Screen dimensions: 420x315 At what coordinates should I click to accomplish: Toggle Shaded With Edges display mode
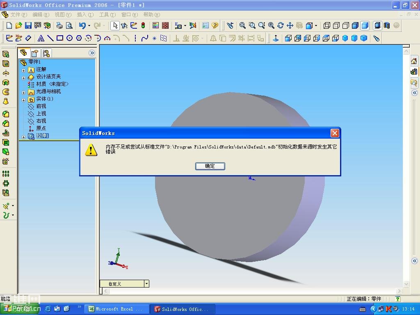[x=355, y=25]
